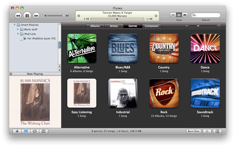235x147 pixels.
Task: Adjust the volume slider knob
Action: (x=64, y=16)
